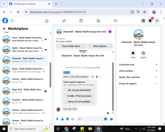Expand the Chat members section
Viewport: 165px width, 132px height.
click(x=138, y=71)
